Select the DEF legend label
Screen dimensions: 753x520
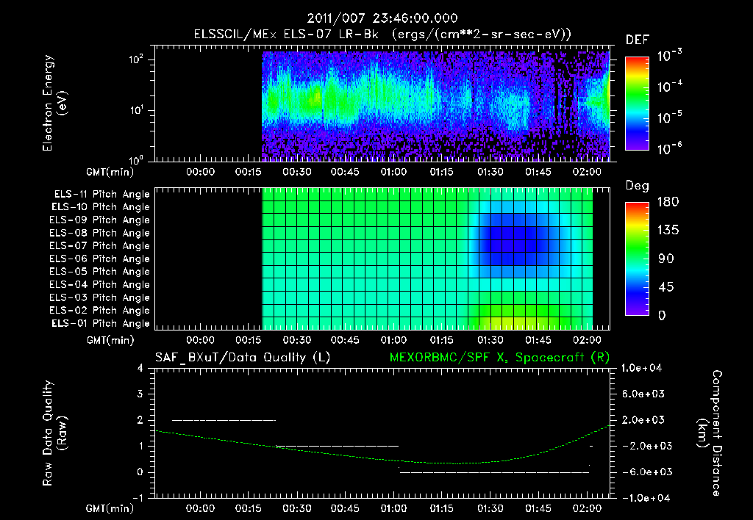click(x=638, y=40)
